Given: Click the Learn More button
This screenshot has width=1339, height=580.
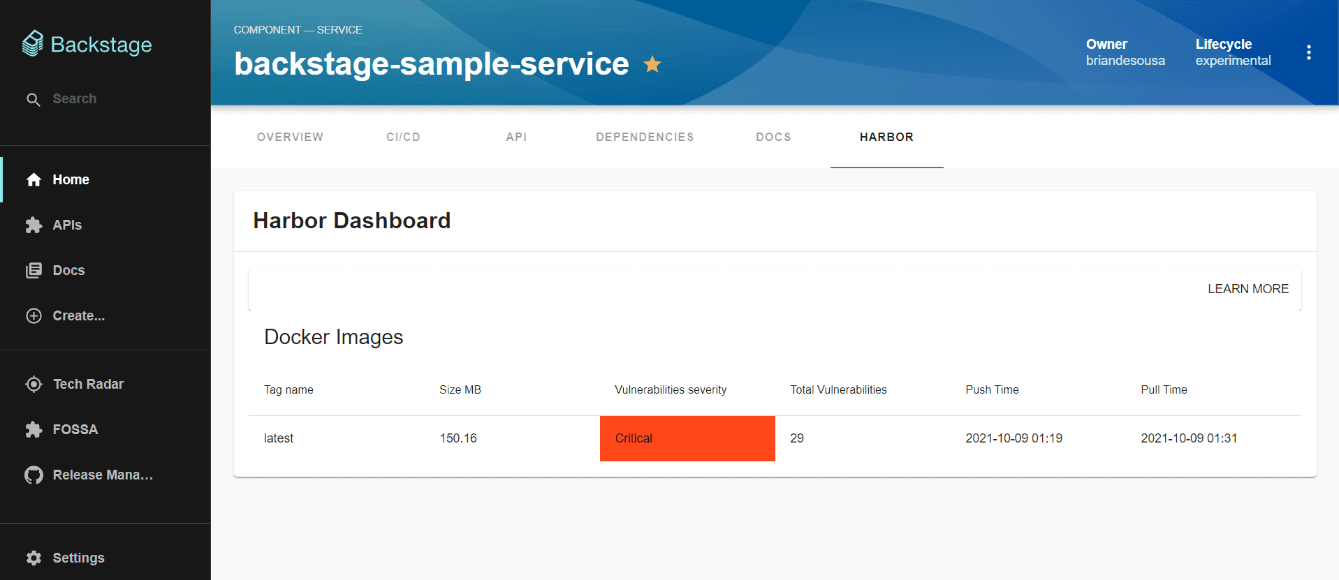Looking at the screenshot, I should [1247, 289].
